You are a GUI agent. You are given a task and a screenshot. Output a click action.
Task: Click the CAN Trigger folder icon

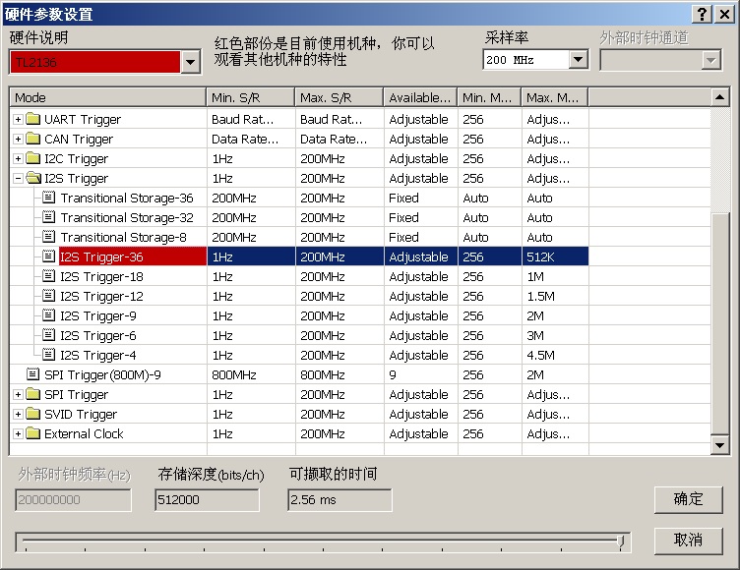[x=33, y=139]
